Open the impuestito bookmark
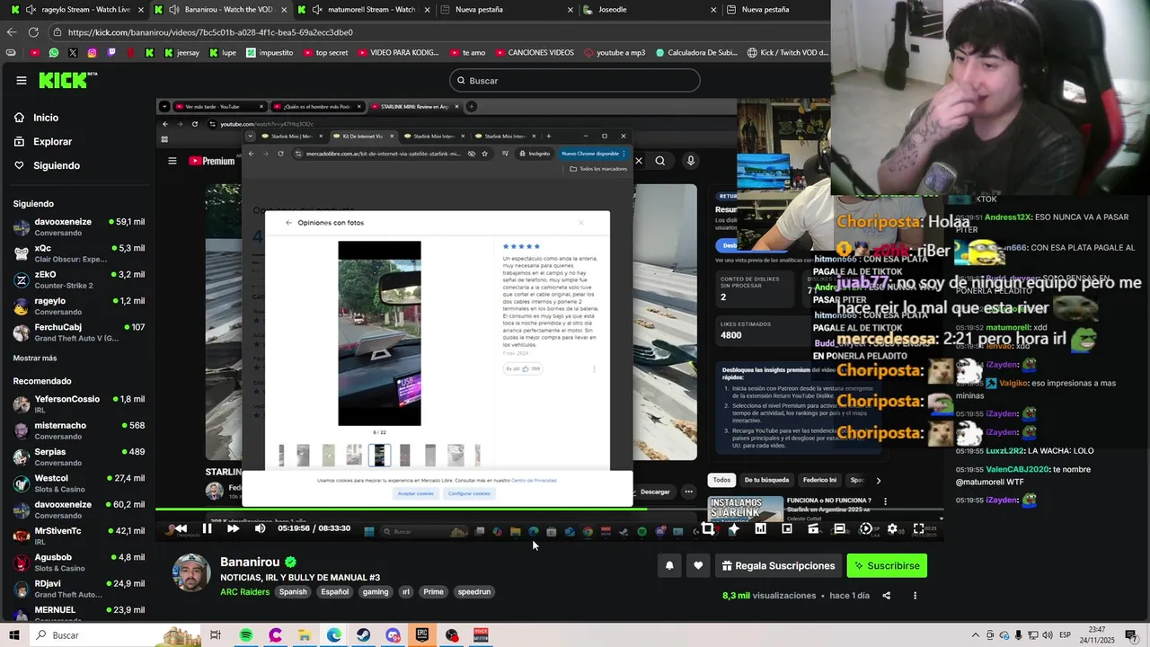Viewport: 1150px width, 647px height. pyautogui.click(x=270, y=53)
